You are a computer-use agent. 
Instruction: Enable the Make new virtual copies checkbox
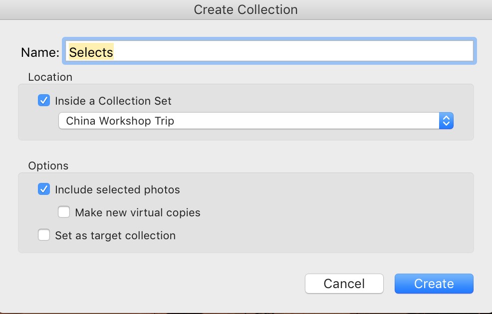[64, 212]
